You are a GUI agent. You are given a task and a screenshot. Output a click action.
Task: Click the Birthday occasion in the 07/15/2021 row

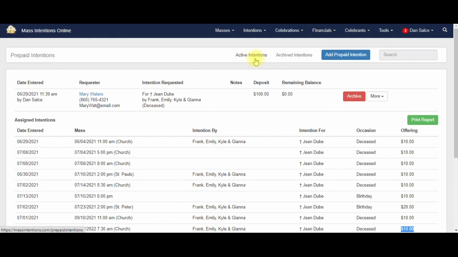pyautogui.click(x=364, y=196)
